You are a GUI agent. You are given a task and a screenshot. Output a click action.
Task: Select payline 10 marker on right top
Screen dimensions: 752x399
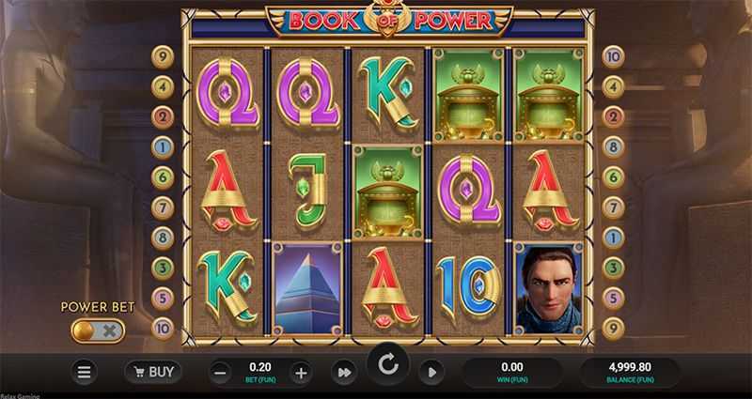(613, 57)
